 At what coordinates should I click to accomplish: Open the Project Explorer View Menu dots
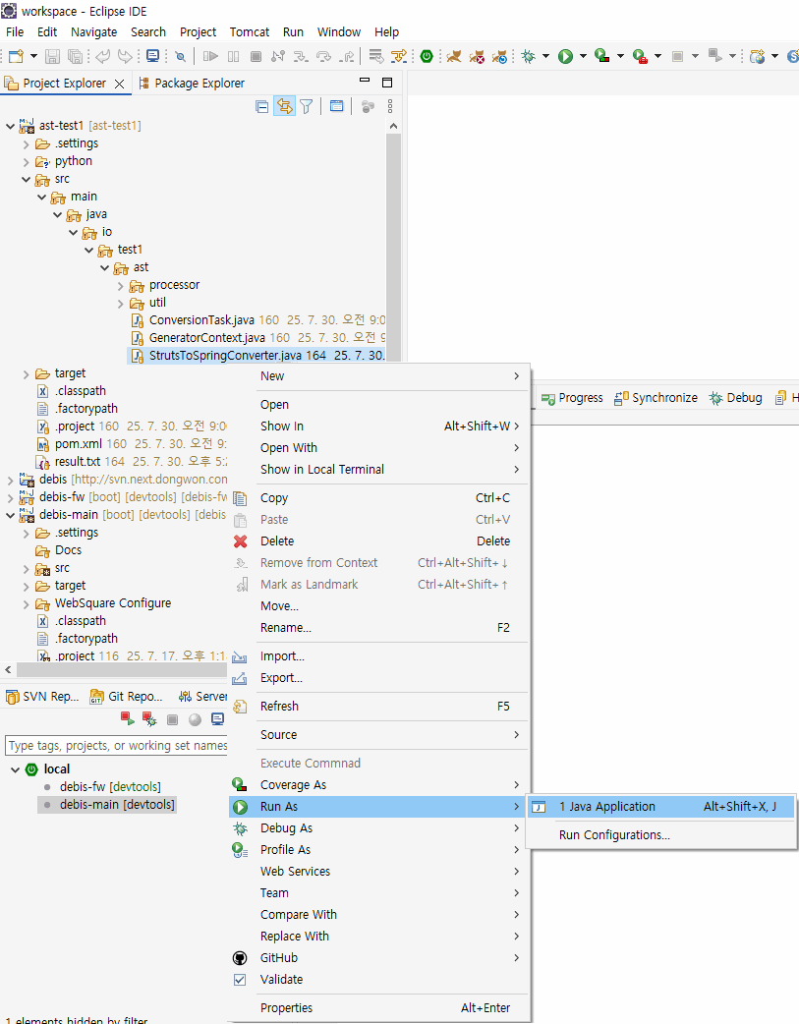(x=390, y=106)
